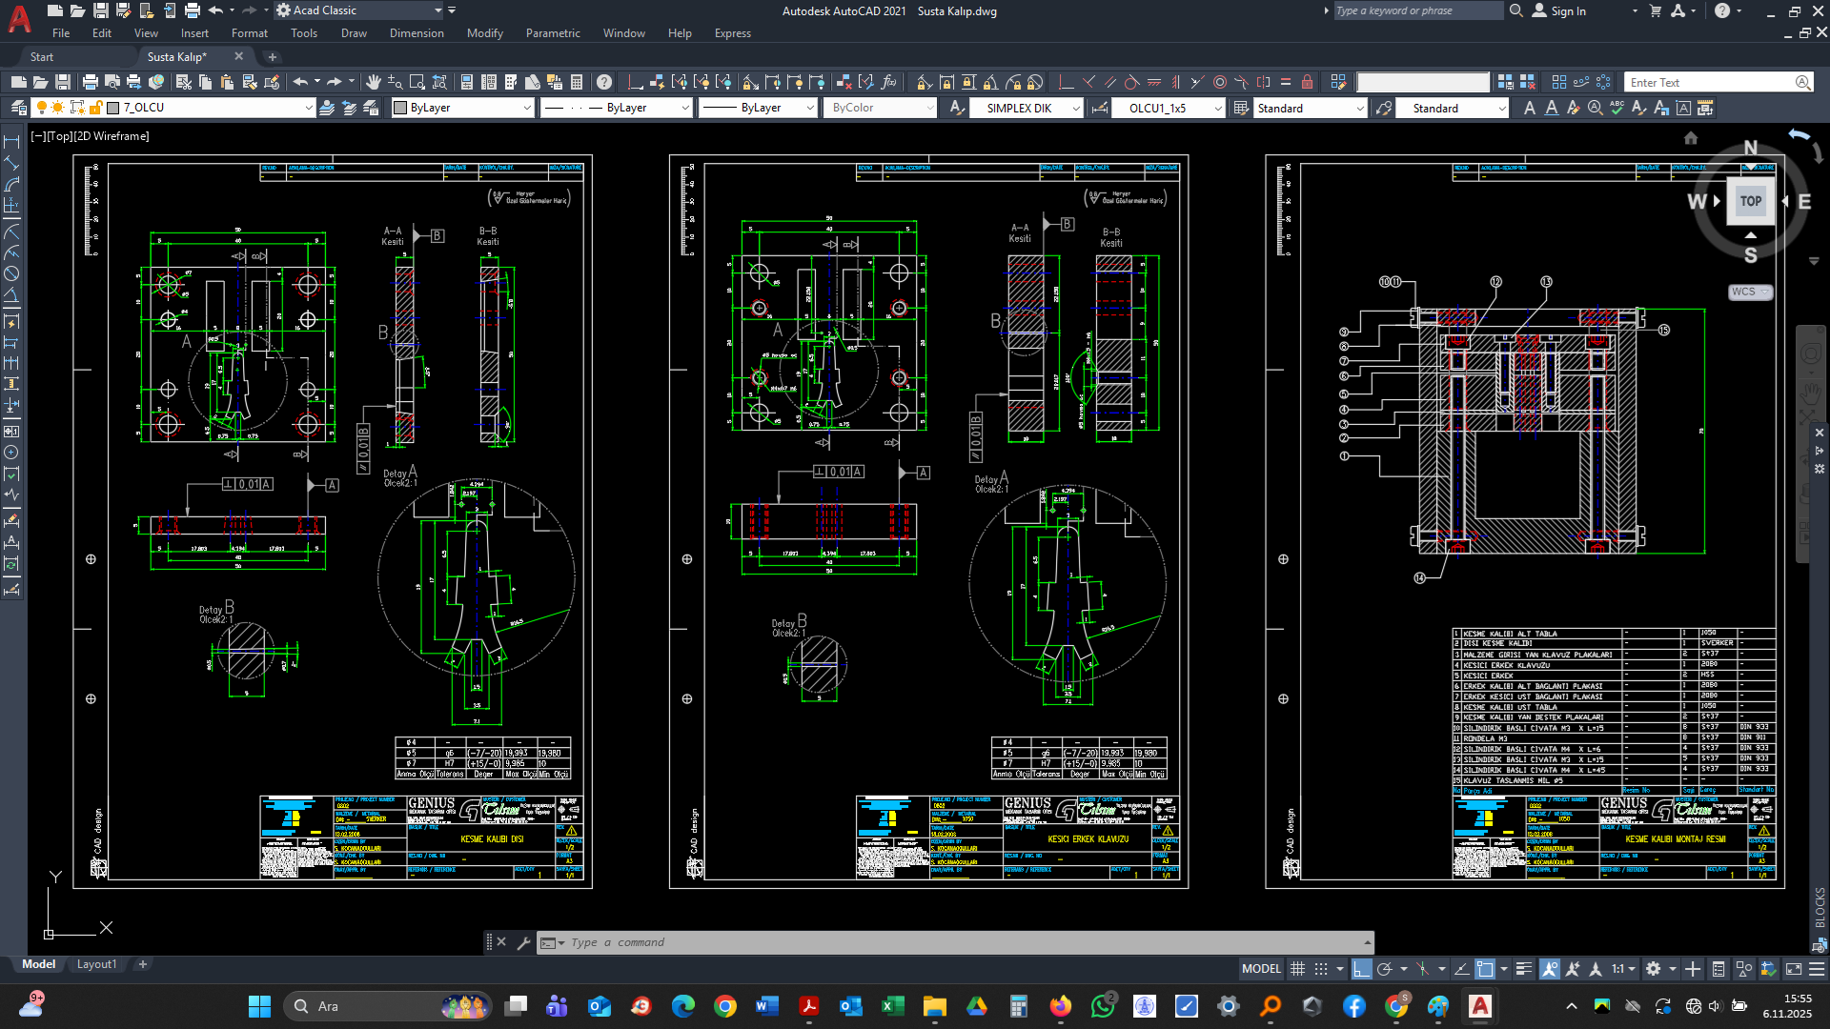This screenshot has width=1830, height=1029.
Task: Toggle the drawing grid display
Action: point(1297,969)
